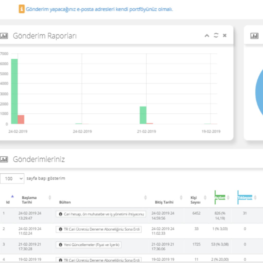The image size is (263, 263).
Task: Click the icon in the Yeni Güncellemeler button
Action: tap(61, 245)
